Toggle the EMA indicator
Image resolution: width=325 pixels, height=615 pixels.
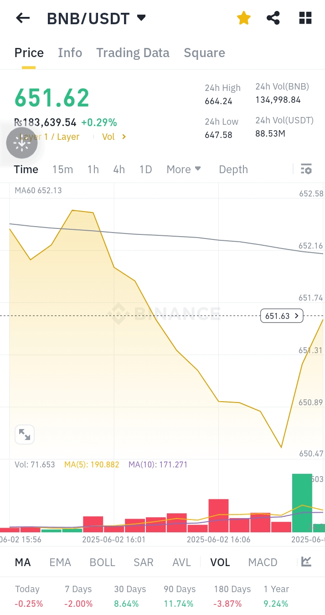tap(60, 562)
